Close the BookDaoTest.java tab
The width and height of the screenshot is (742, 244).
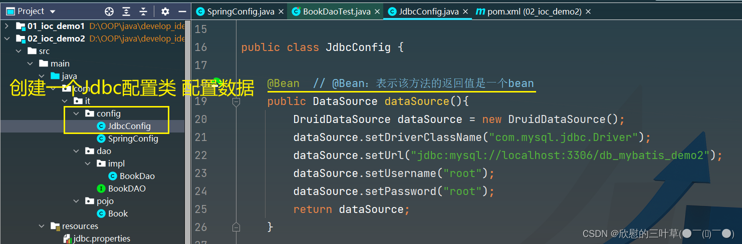point(377,11)
